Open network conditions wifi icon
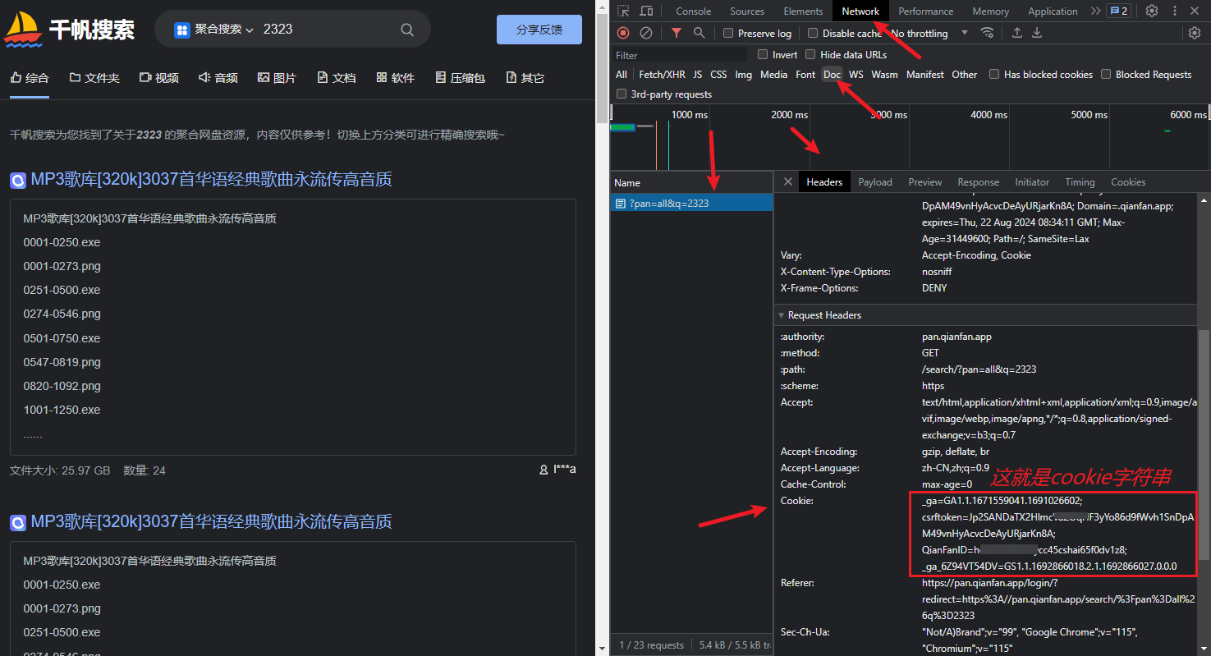Screen dimensions: 1211x656 [x=987, y=33]
